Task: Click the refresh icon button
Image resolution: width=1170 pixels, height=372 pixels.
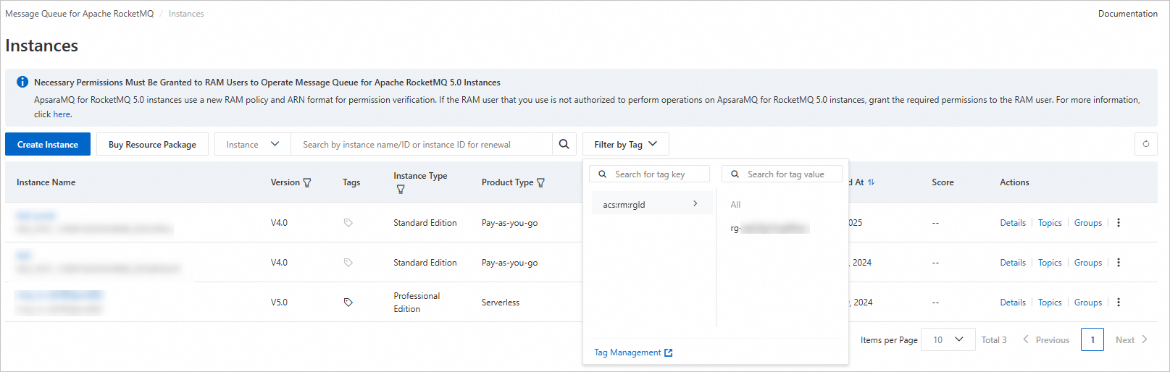Action: [x=1145, y=144]
